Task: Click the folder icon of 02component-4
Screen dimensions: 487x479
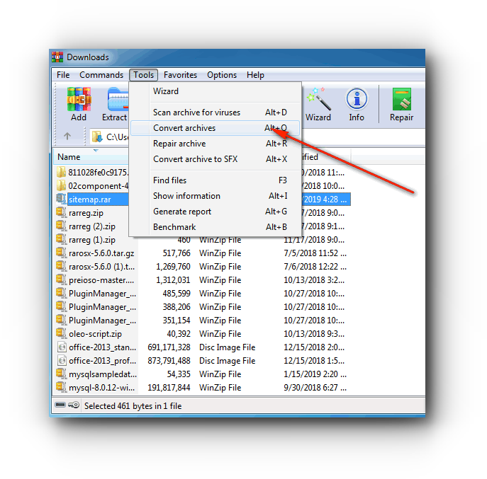Action: click(61, 185)
